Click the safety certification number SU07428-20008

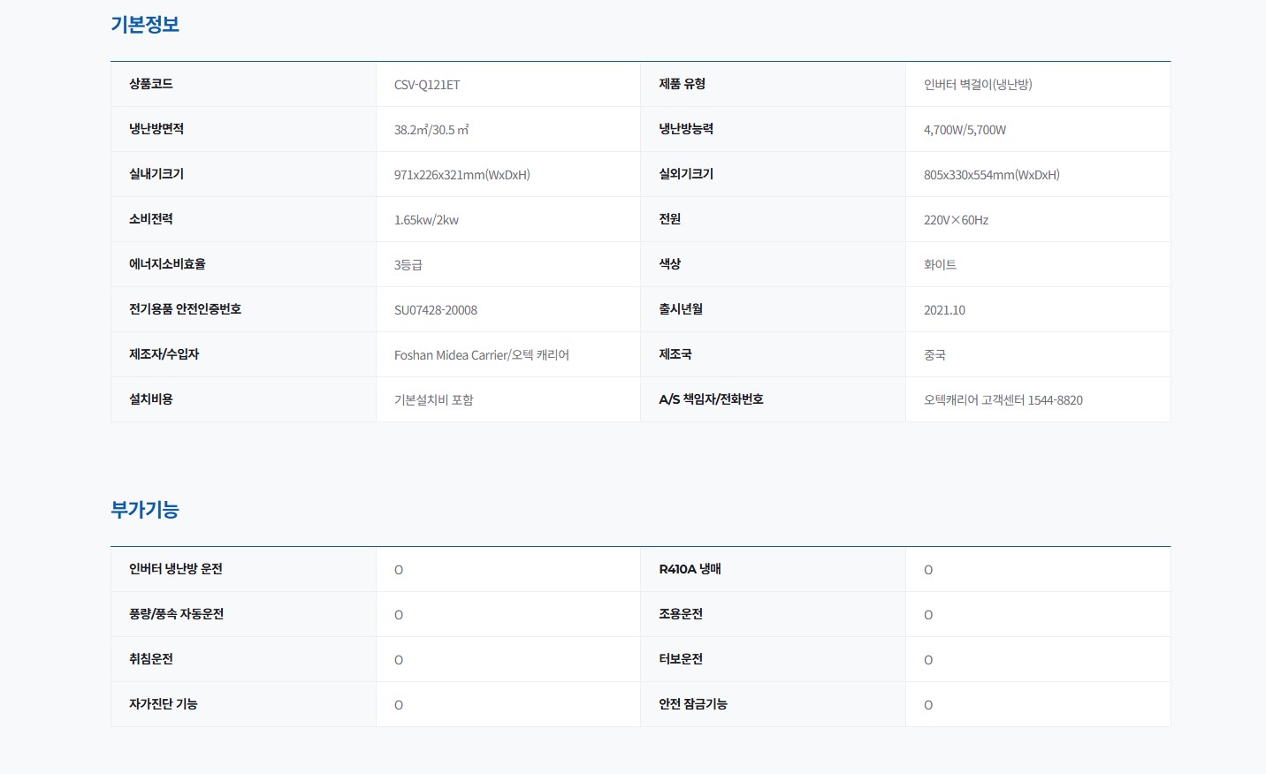[436, 310]
